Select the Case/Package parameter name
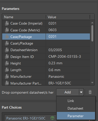 click(21, 37)
